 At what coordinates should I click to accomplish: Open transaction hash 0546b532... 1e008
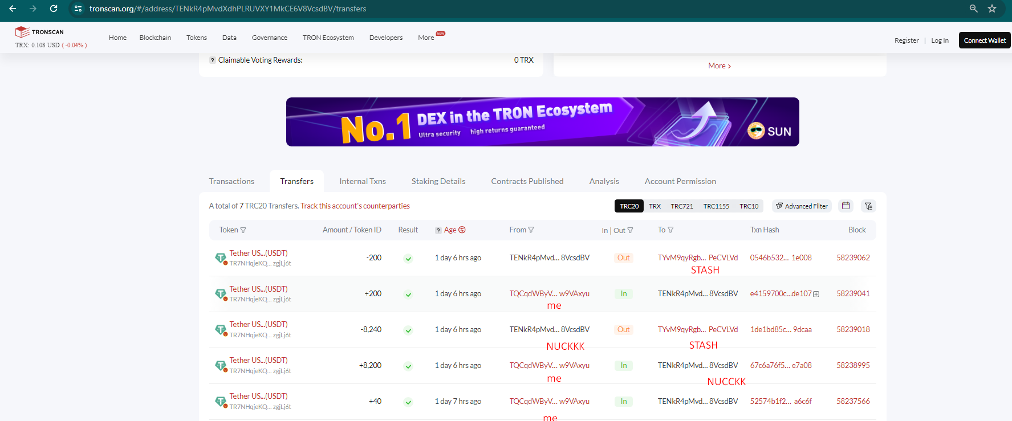[781, 258]
